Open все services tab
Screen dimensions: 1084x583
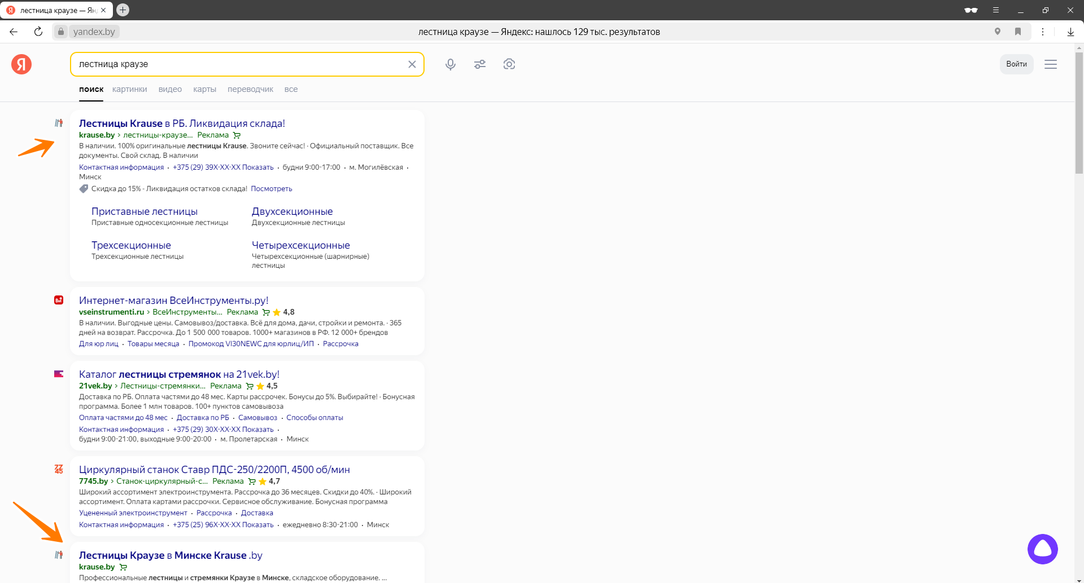(x=291, y=89)
